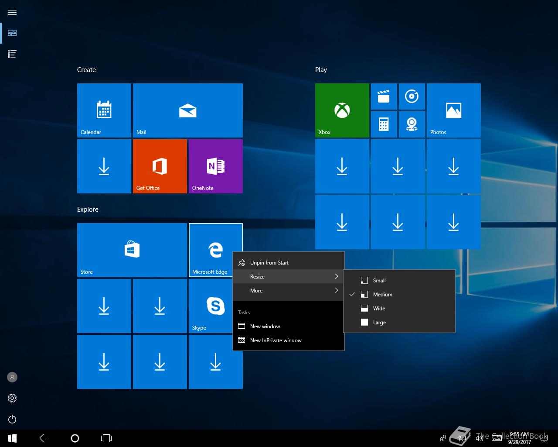Open the volume speaker icon
The height and width of the screenshot is (447, 558).
pyautogui.click(x=480, y=438)
